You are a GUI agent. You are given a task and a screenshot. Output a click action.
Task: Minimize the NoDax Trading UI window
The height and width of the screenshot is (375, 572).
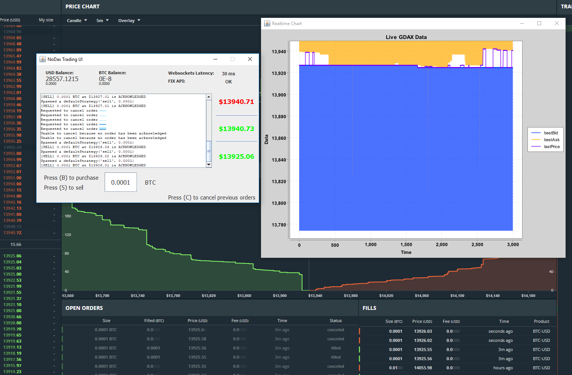coord(215,59)
